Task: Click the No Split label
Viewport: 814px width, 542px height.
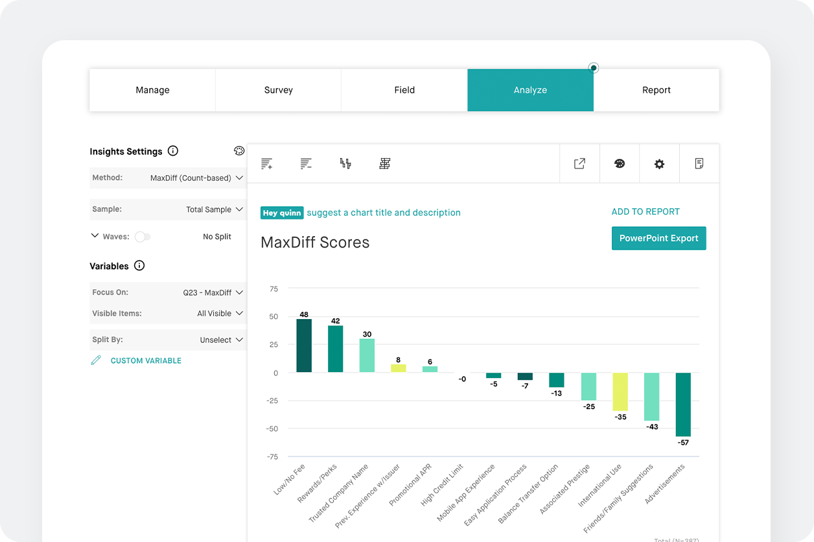Action: 217,237
